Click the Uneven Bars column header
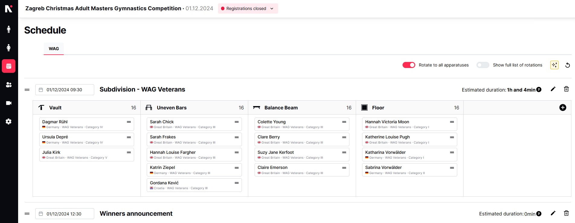Viewport: 575px width, 223px height. point(172,108)
